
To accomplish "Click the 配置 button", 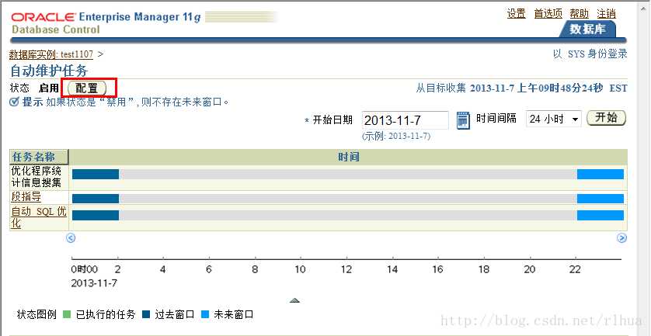I will point(87,88).
